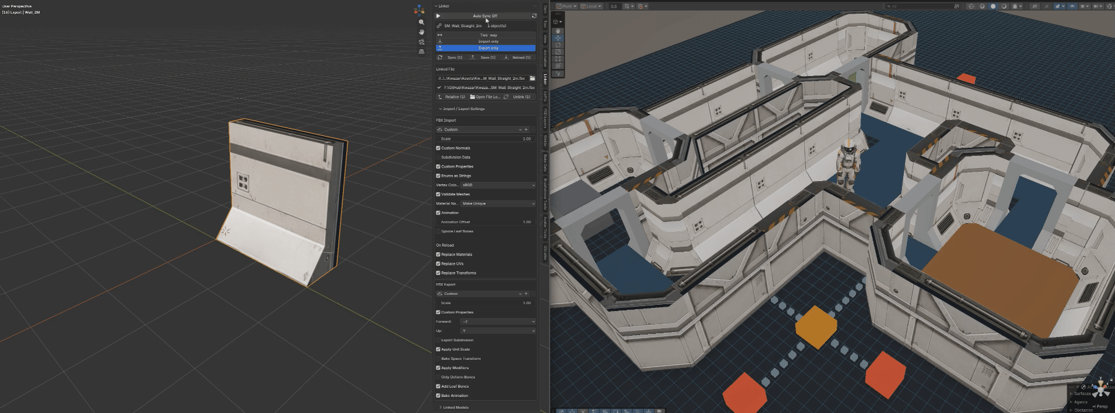Select the Unity Rect tool

coord(558,59)
